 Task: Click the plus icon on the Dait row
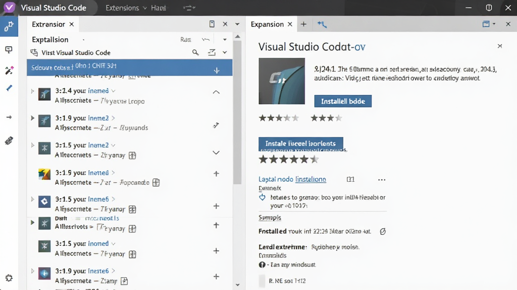click(216, 225)
